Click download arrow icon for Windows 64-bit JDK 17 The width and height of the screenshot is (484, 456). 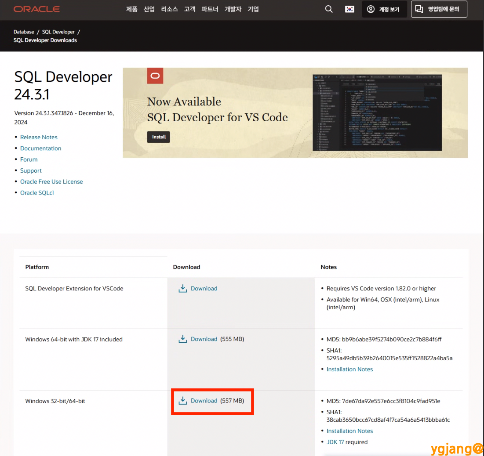click(x=183, y=339)
